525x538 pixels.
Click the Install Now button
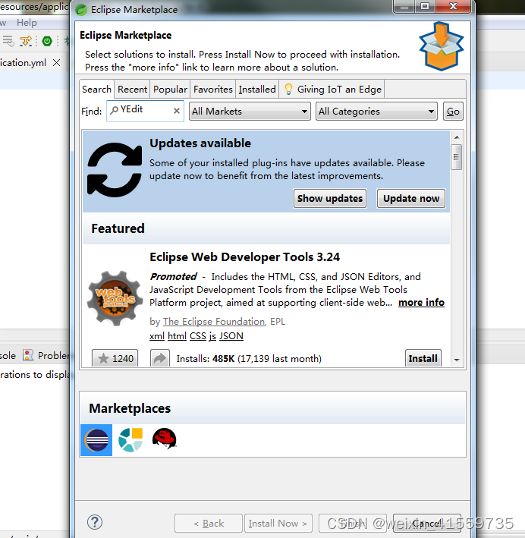click(x=278, y=524)
